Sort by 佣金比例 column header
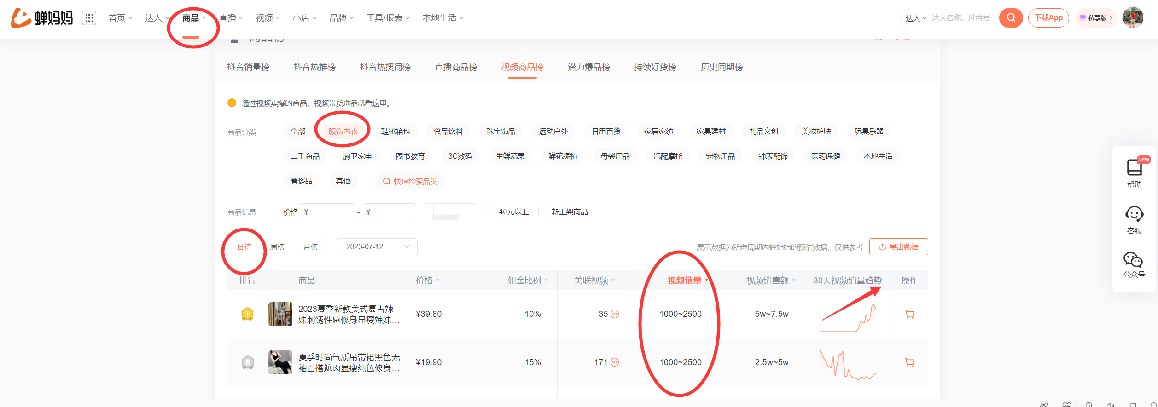Viewport: 1158px width, 407px height. point(528,281)
